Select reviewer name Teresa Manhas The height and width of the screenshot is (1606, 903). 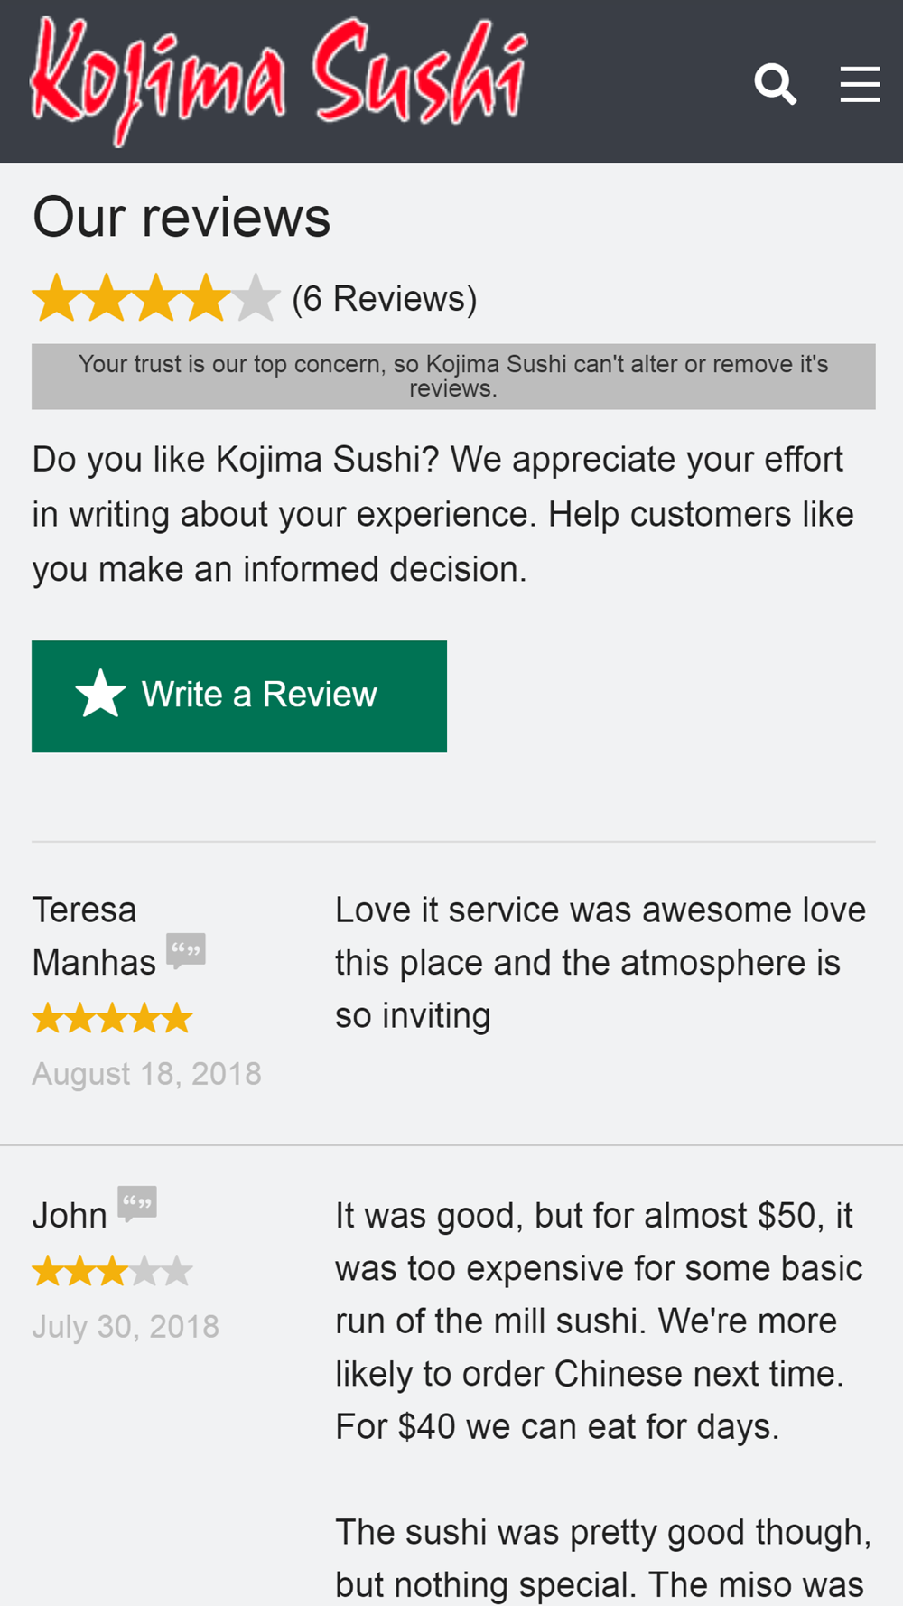point(94,936)
